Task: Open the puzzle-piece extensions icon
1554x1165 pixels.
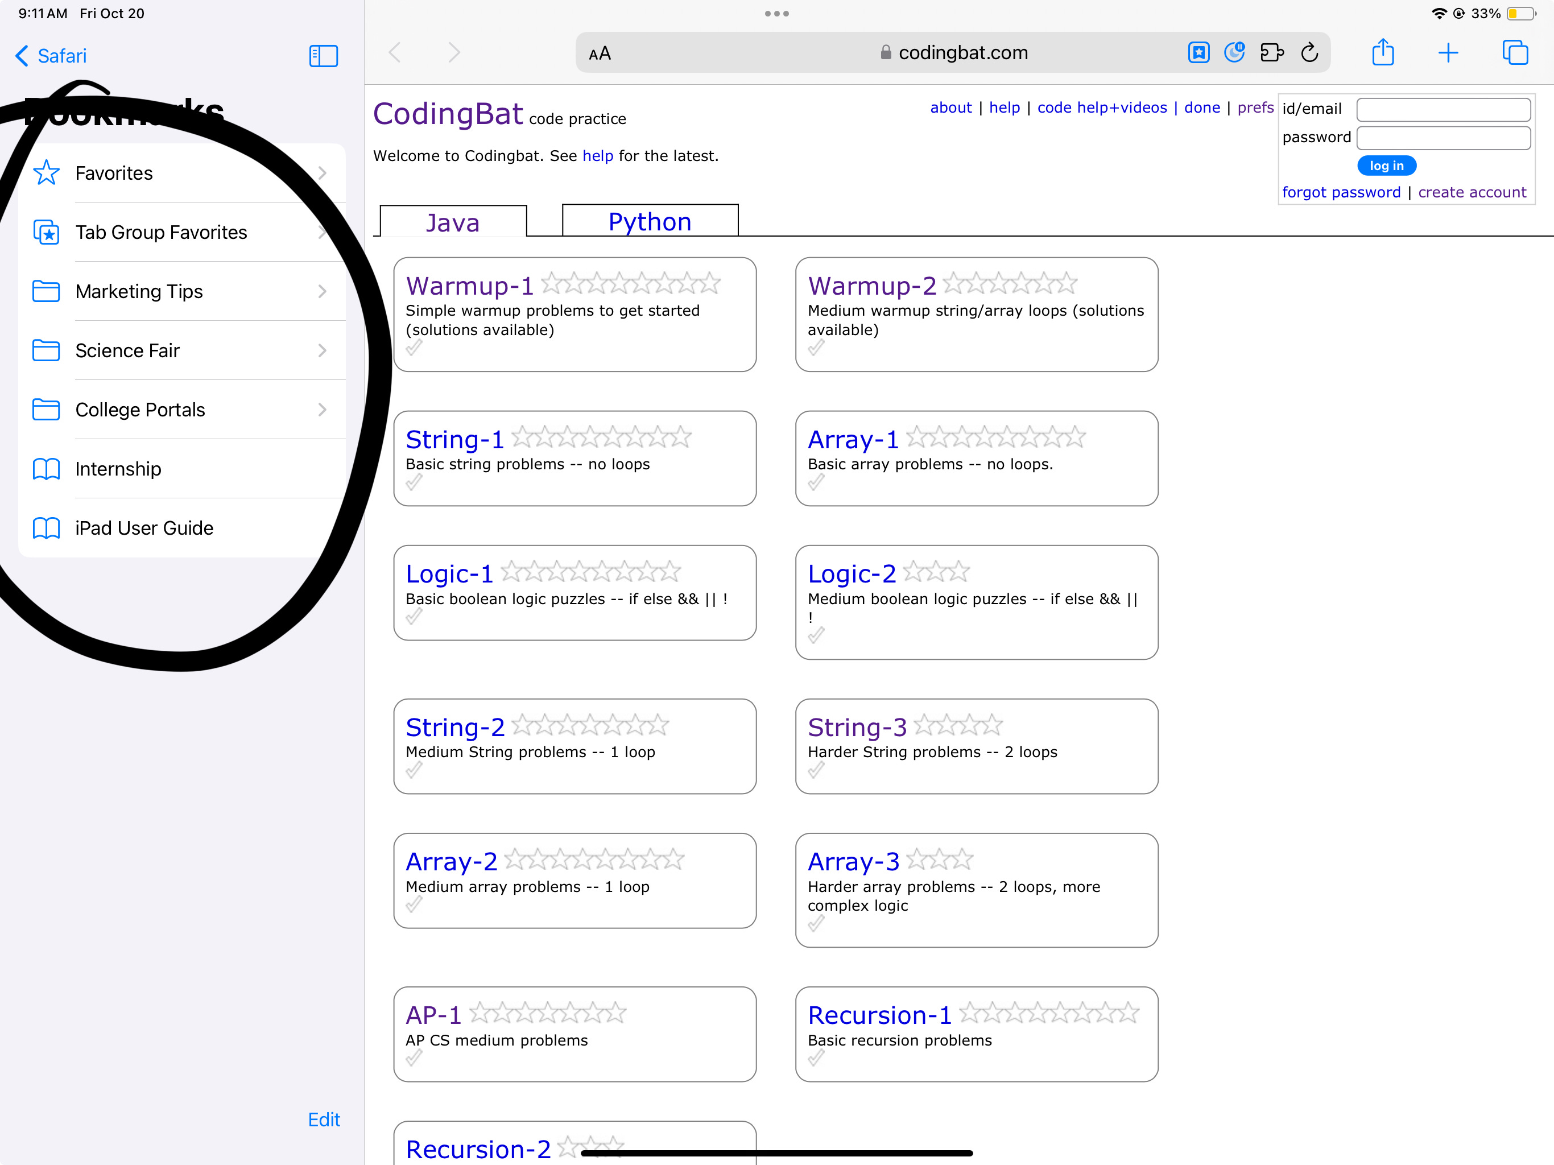Action: click(x=1271, y=53)
